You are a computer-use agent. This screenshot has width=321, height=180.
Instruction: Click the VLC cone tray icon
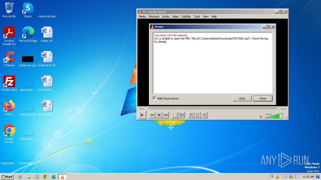278,177
